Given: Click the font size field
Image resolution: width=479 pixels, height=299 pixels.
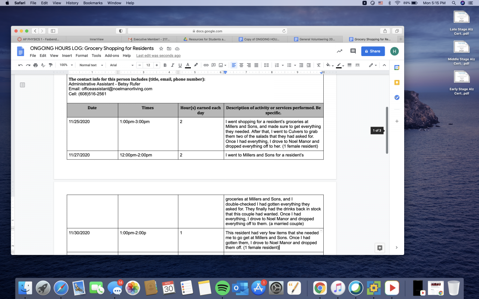Looking at the screenshot, I should tap(148, 65).
